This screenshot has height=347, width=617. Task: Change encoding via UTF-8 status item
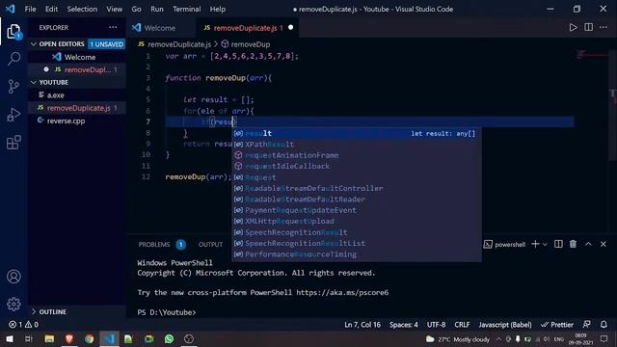pos(436,325)
